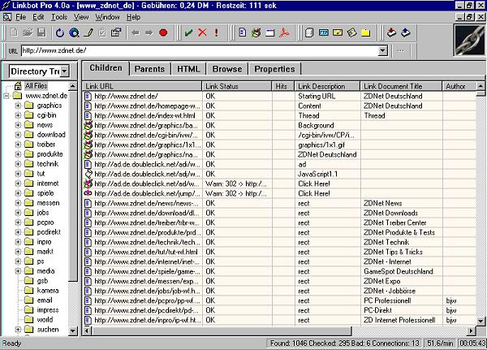Click the back arrow toolbar icon
The height and width of the screenshot is (350, 487).
[135, 32]
